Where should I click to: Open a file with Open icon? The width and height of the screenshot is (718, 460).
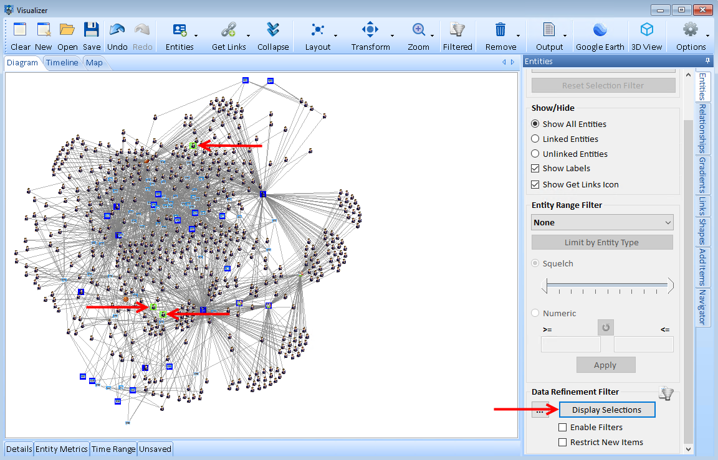click(67, 30)
